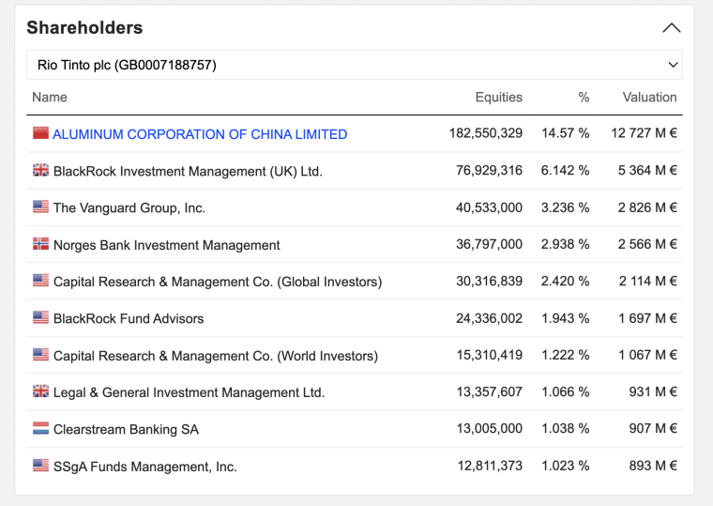Screen dimensions: 713x506
Task: Select The Vanguard Group, Inc. name
Action: 129,208
